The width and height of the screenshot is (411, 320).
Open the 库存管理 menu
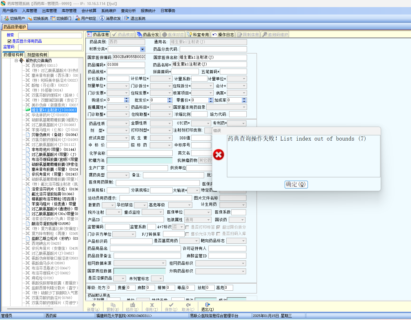pos(69,11)
